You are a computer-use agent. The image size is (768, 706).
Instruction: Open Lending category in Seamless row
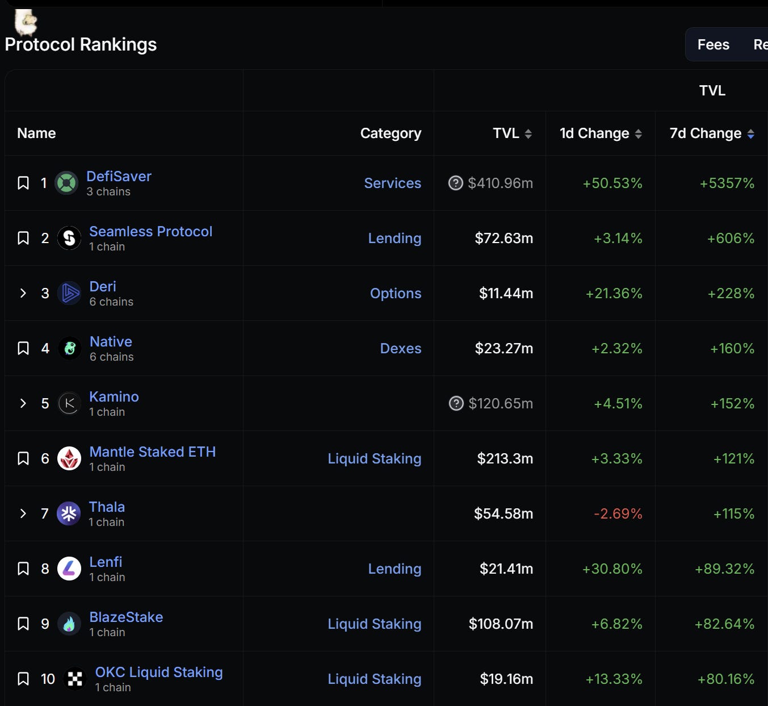tap(395, 238)
